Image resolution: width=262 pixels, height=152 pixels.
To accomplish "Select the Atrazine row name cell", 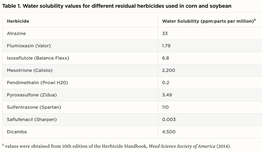I will (16, 33).
